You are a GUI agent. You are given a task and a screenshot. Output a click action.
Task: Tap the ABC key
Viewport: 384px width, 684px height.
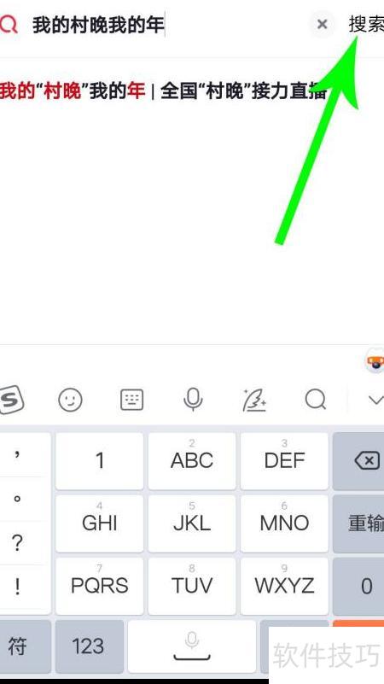[192, 460]
